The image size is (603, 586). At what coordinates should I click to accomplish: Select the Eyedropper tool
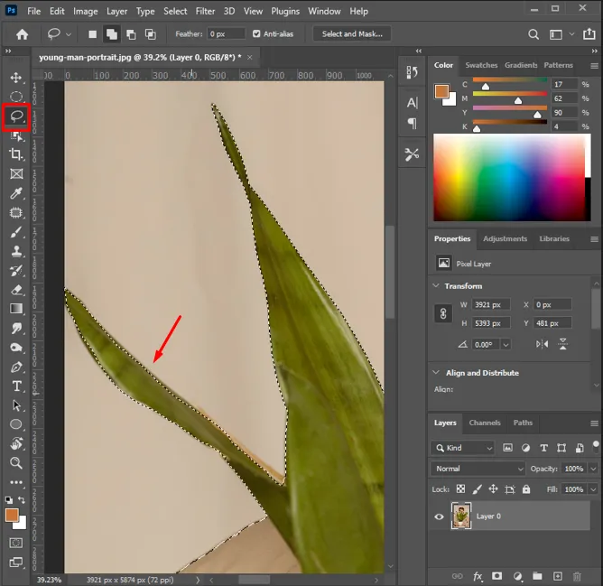(16, 193)
